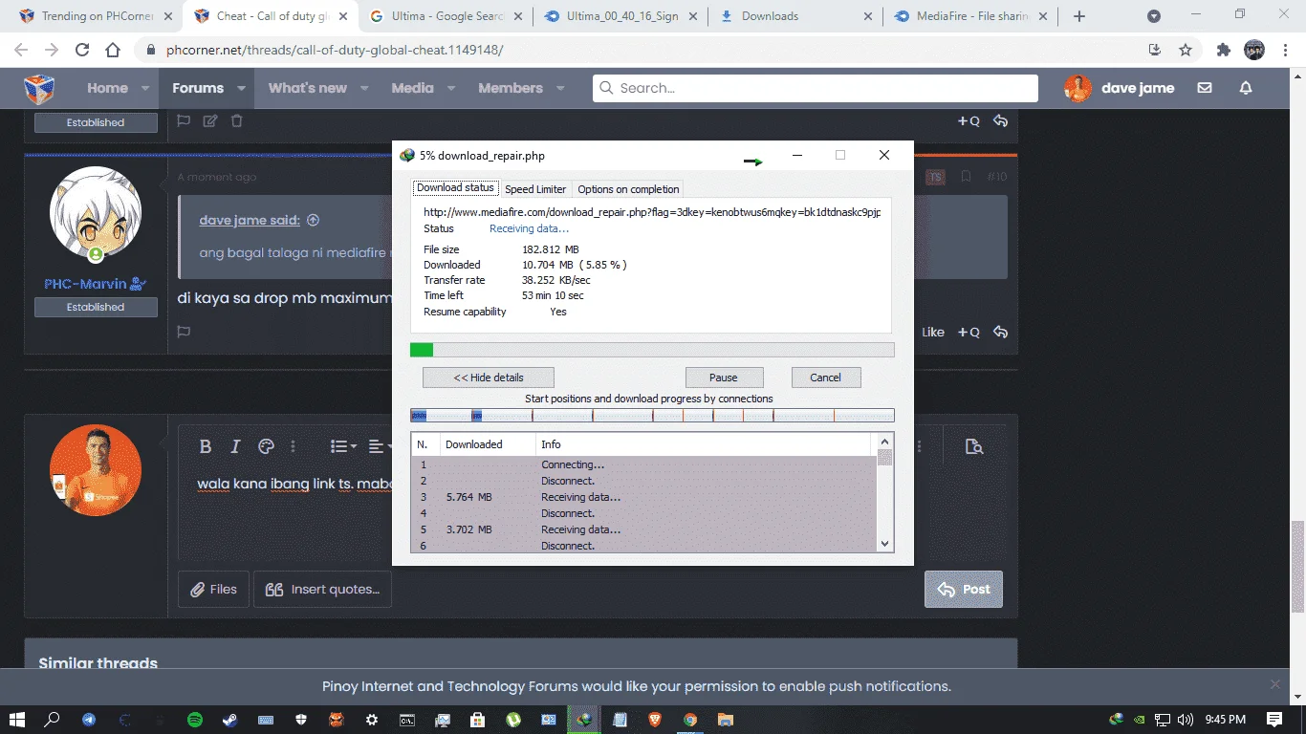
Task: Click the Files attach button
Action: (x=214, y=590)
